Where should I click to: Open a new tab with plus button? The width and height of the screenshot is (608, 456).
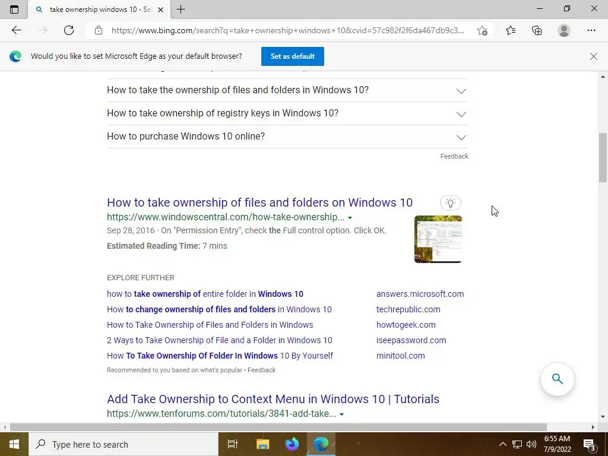[180, 9]
